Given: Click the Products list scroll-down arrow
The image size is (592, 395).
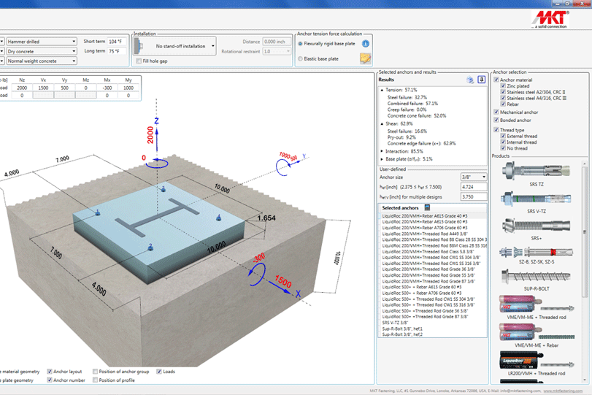Looking at the screenshot, I should (x=585, y=380).
